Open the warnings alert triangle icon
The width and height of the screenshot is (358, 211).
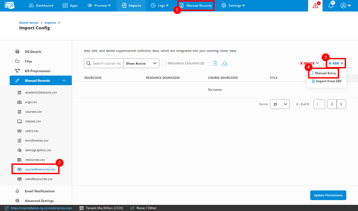point(315,5)
